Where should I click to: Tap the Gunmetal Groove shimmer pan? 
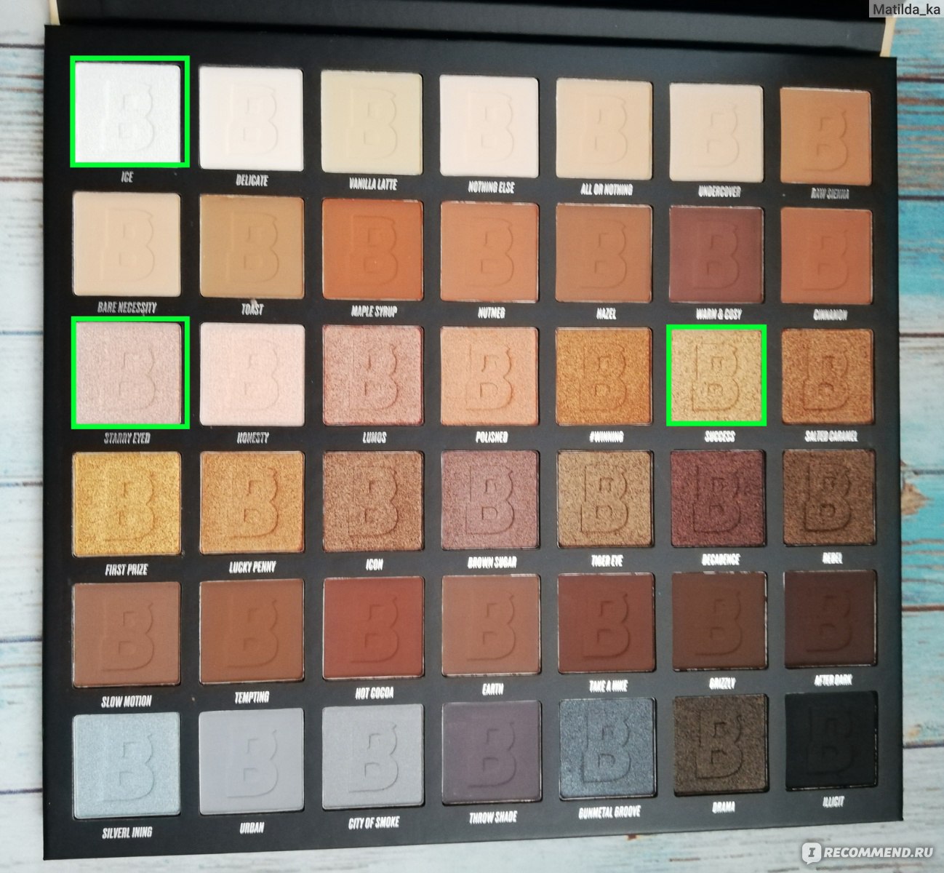click(608, 748)
